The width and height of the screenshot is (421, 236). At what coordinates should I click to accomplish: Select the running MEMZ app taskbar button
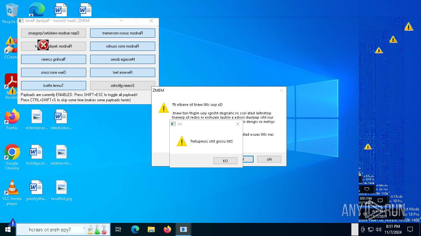click(x=183, y=229)
